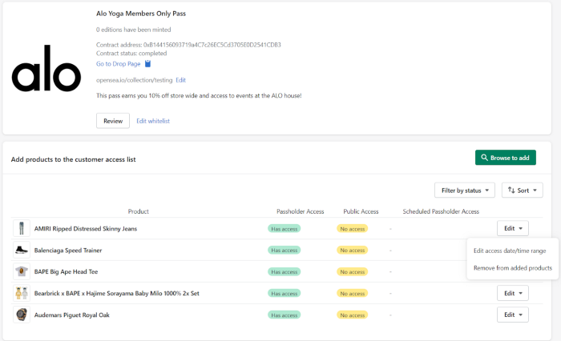The image size is (561, 341).
Task: Open Balenciaga Speed Trainer thumbnail
Action: click(x=22, y=251)
